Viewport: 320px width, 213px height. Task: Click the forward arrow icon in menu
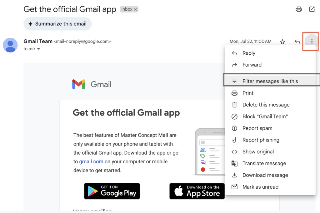(234, 65)
